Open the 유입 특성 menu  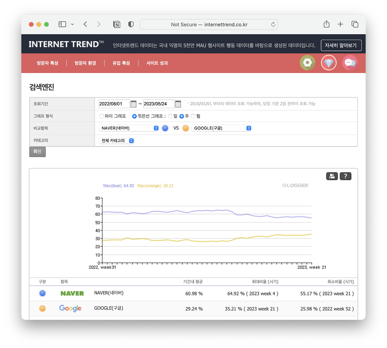coord(121,63)
